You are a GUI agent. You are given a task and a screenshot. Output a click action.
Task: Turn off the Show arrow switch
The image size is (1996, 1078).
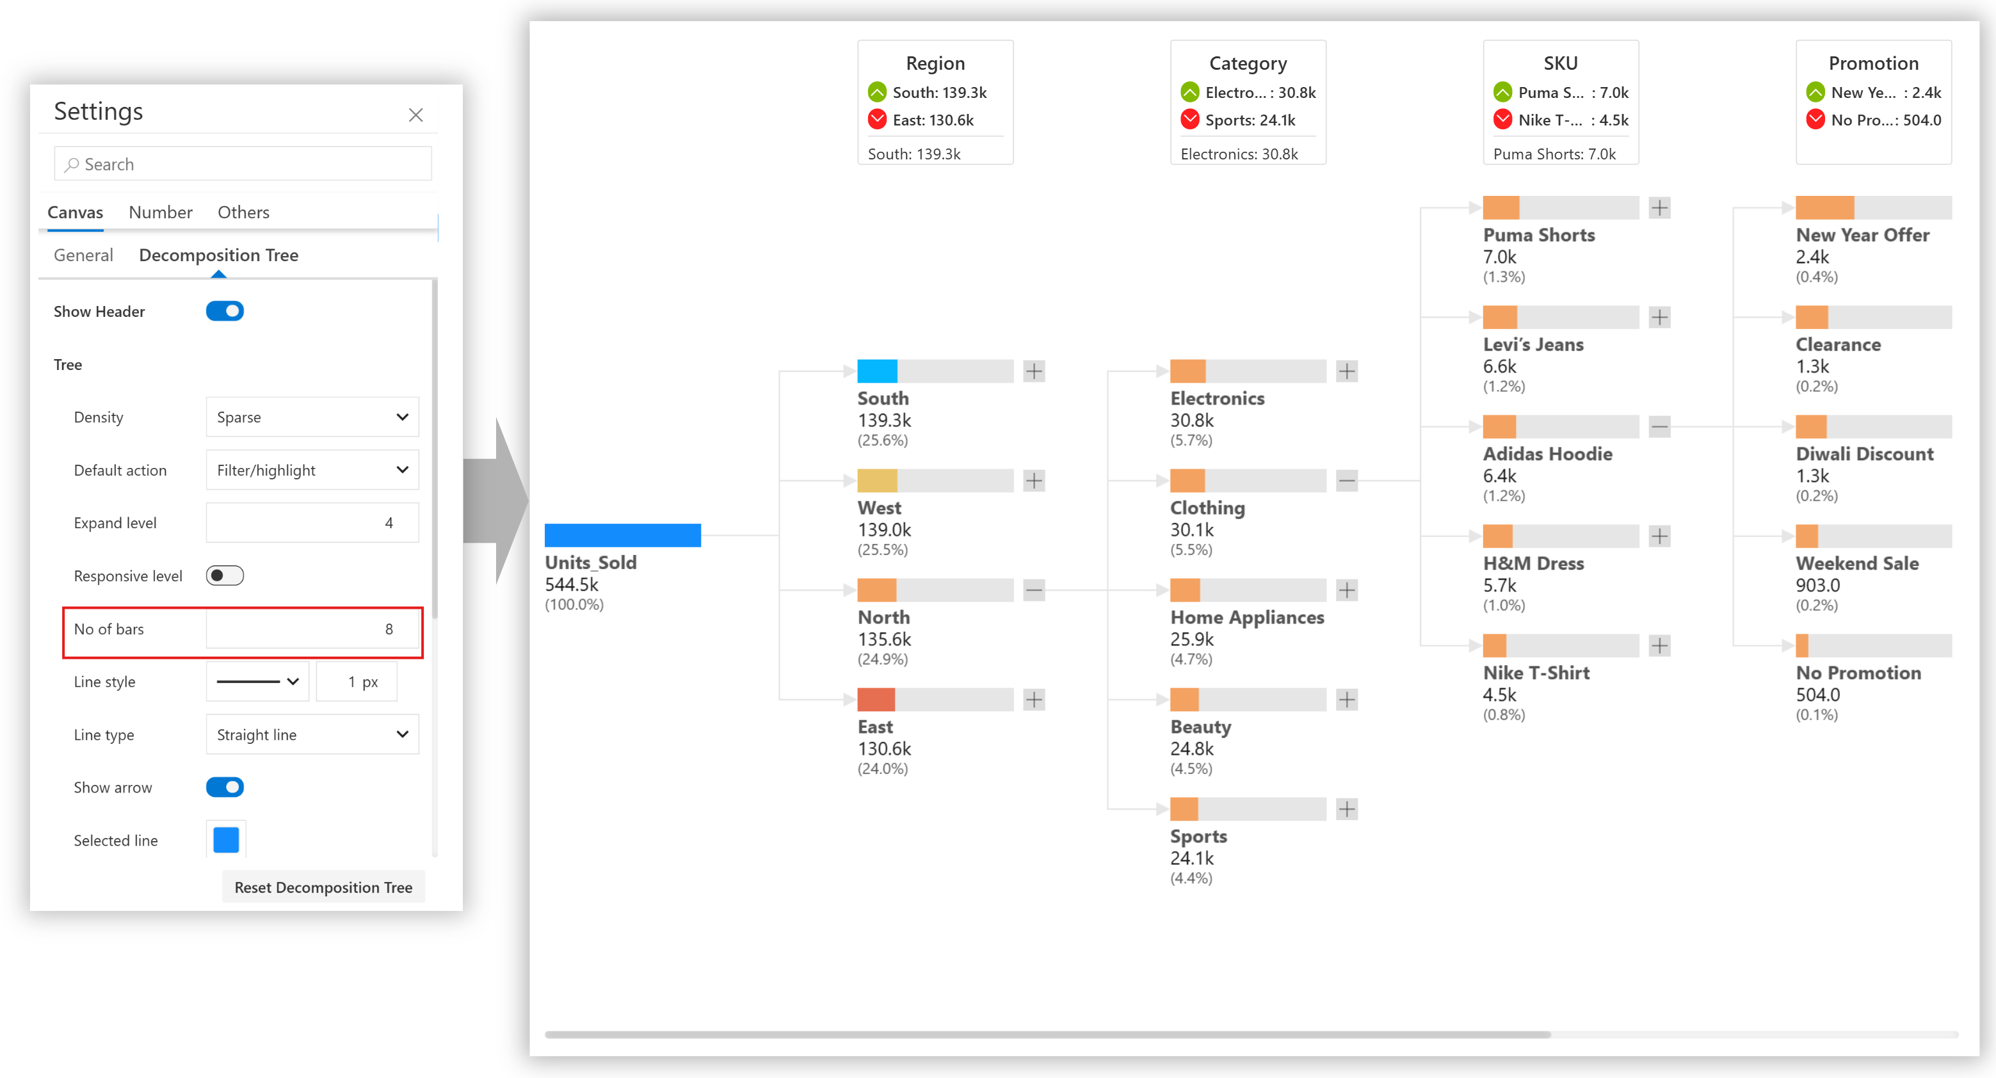pyautogui.click(x=225, y=787)
